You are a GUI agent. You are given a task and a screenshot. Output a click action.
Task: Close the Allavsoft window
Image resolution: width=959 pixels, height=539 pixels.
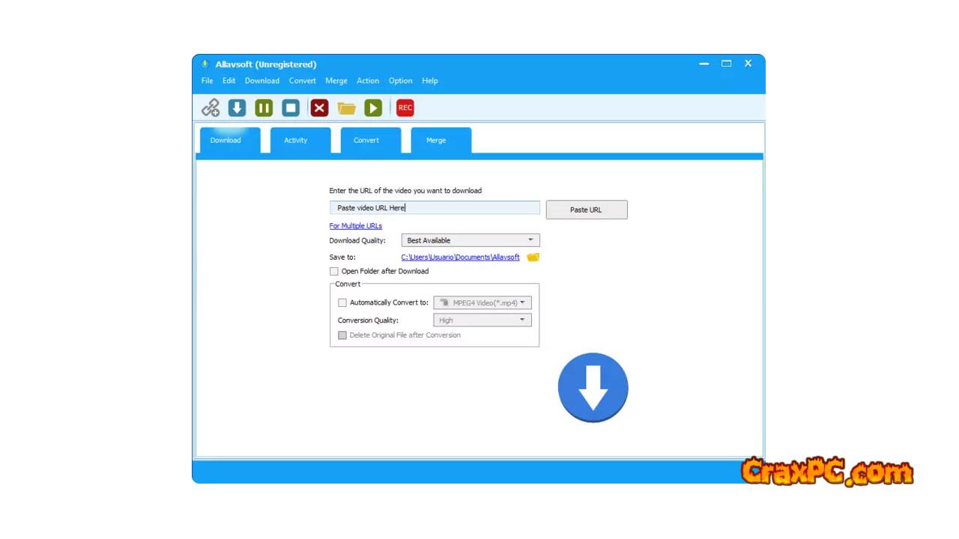coord(748,64)
